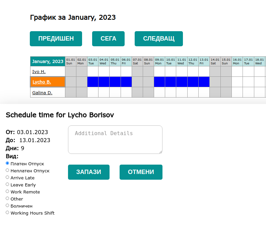Viewport: 266px width, 232px height.
Task: Save the schedule with ЗАПАЗИ button
Action: tap(89, 172)
